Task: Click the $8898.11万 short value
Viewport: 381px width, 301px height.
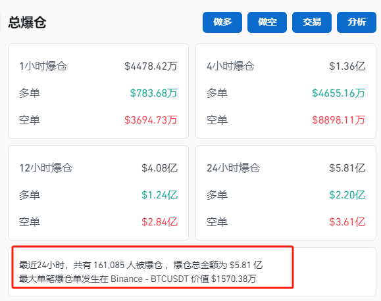Action: pyautogui.click(x=339, y=120)
